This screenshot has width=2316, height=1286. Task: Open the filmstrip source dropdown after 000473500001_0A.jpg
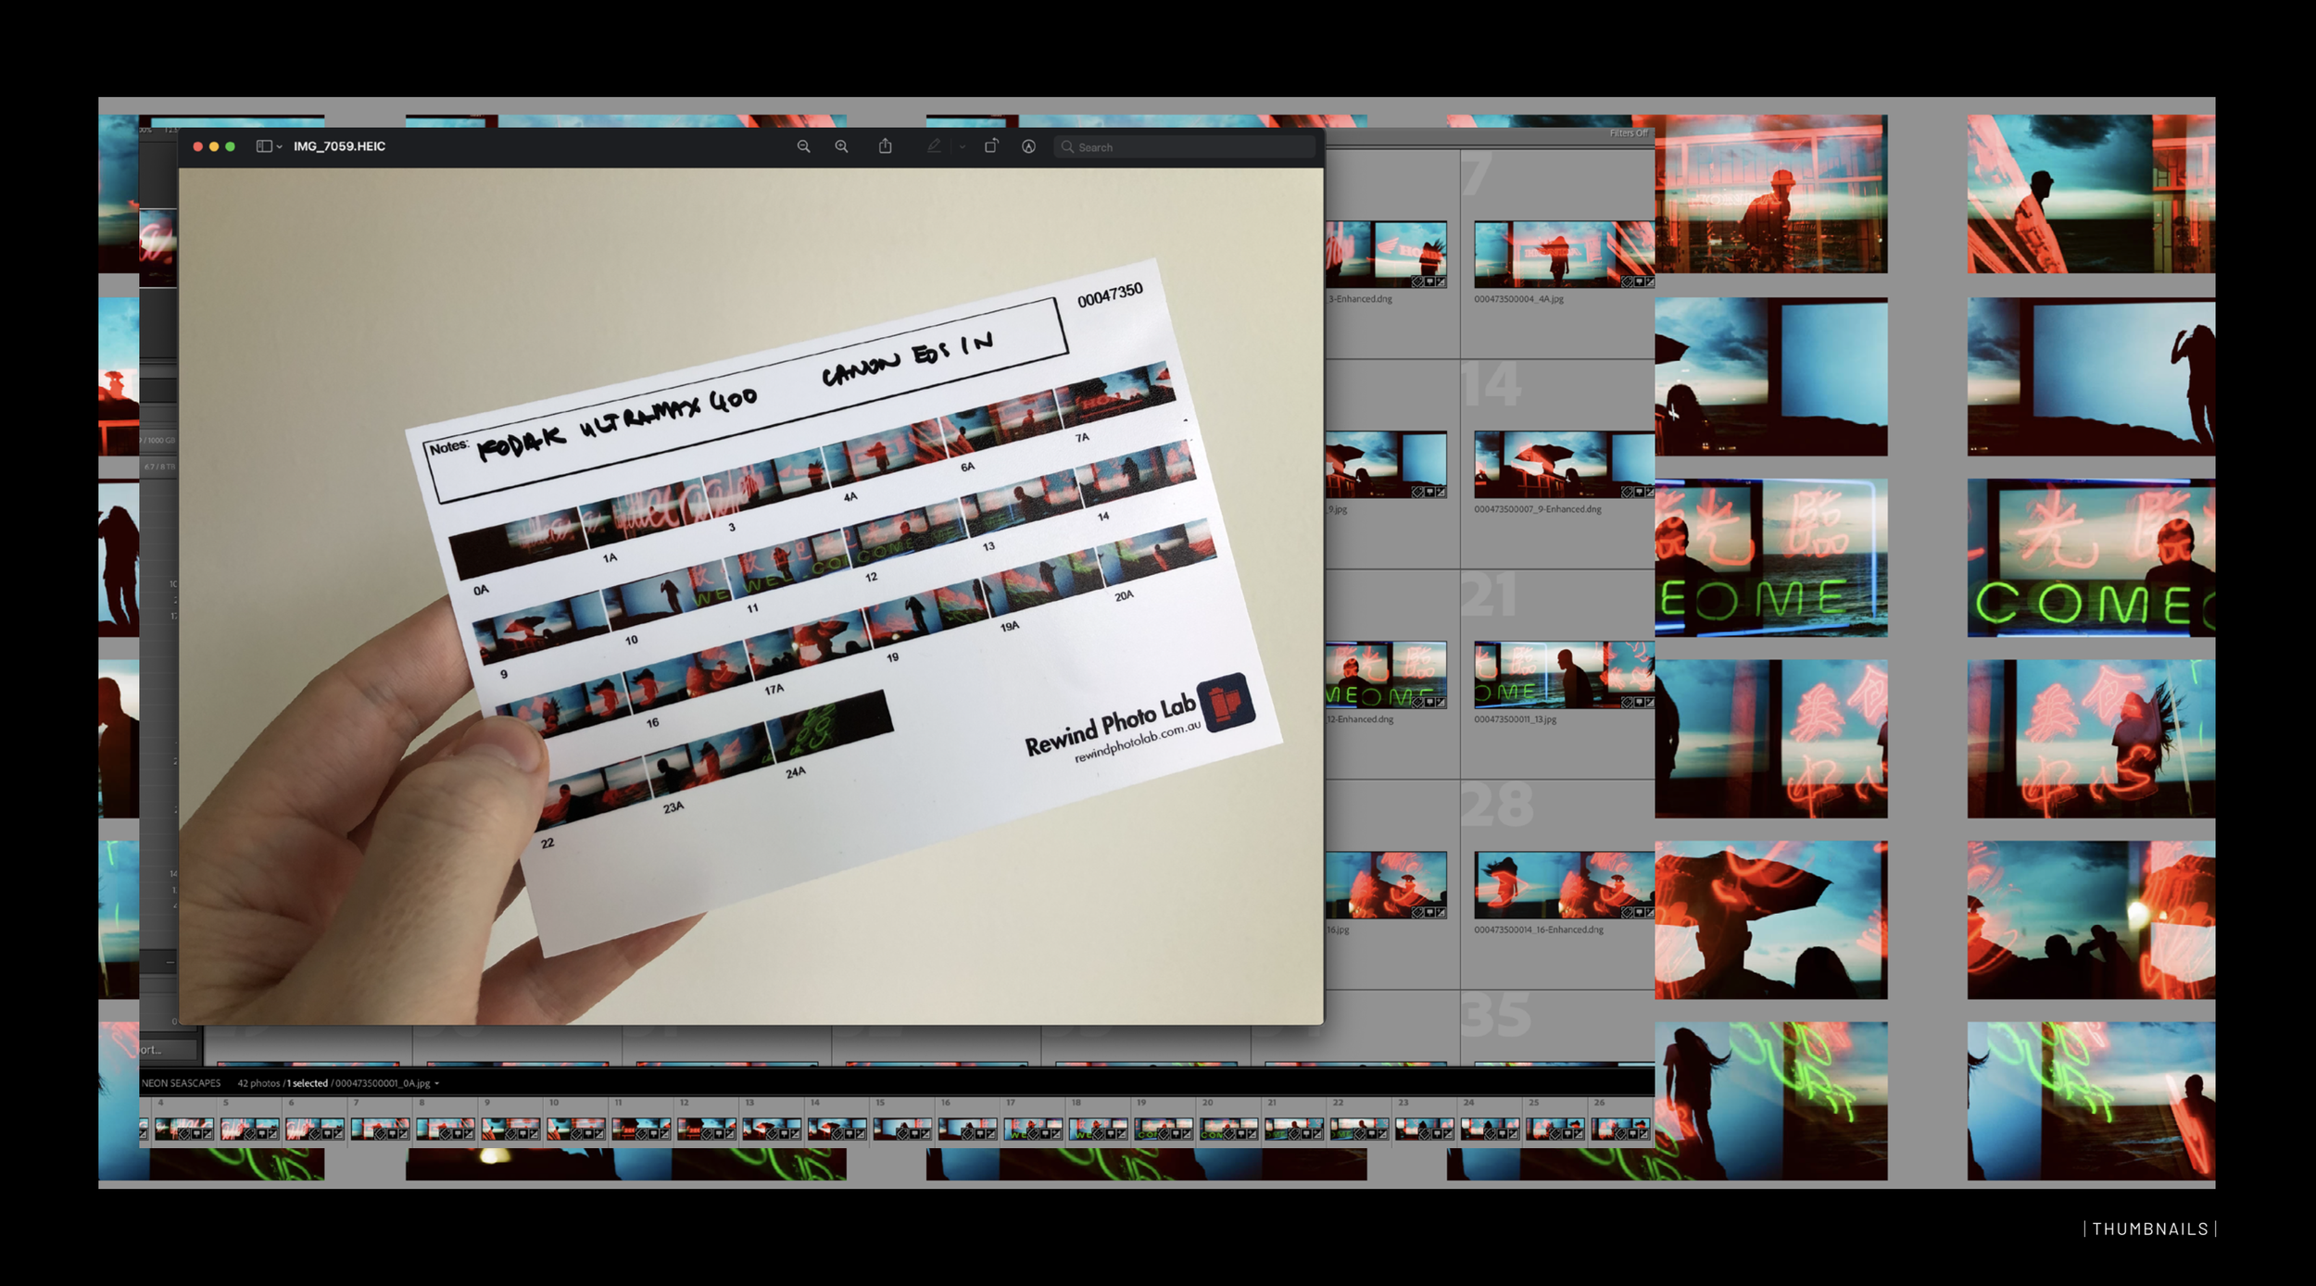click(x=436, y=1083)
